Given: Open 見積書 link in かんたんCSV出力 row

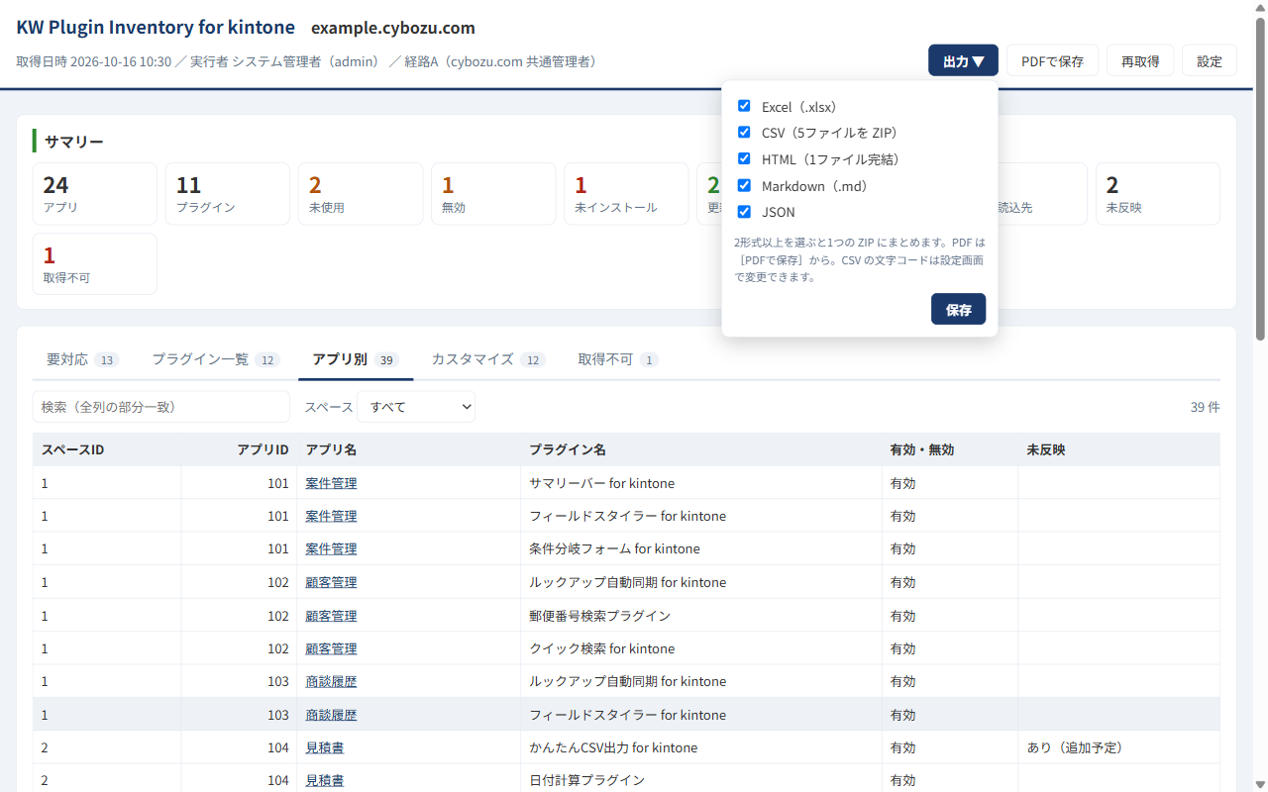Looking at the screenshot, I should 325,747.
